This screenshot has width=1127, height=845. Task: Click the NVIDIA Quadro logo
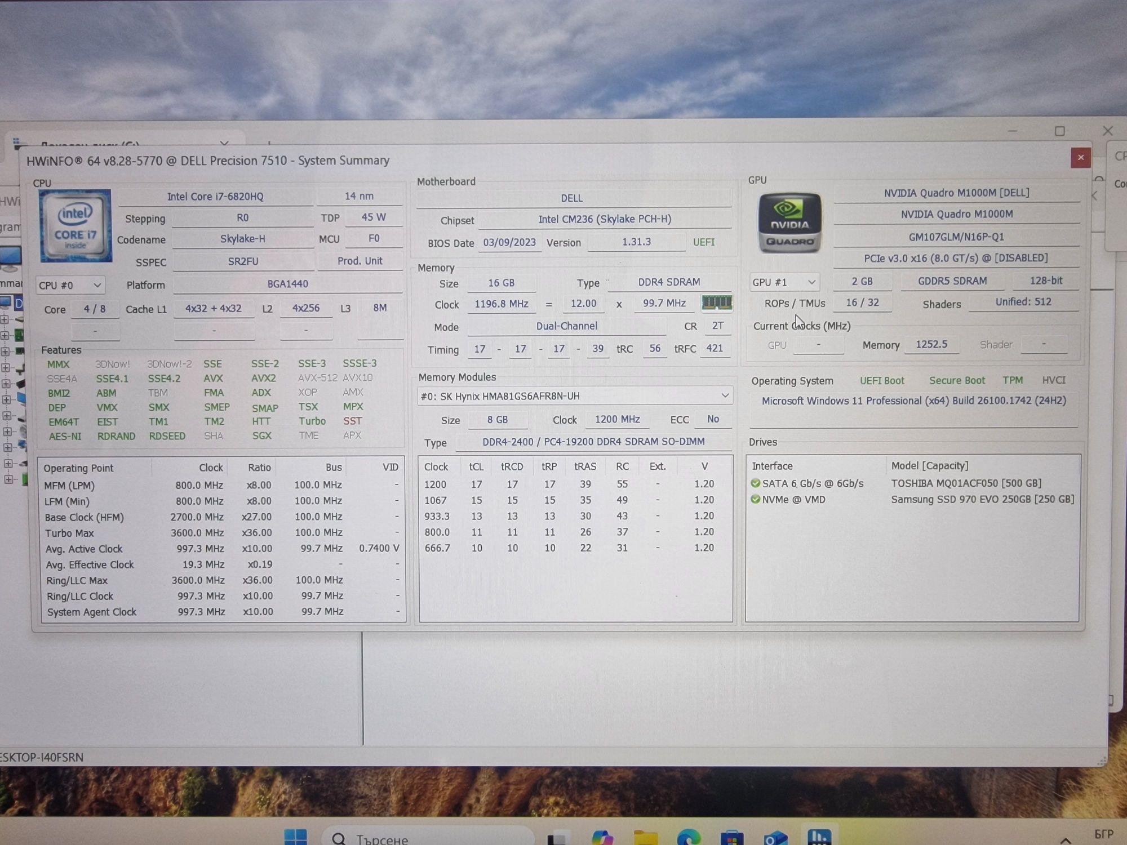(x=789, y=223)
